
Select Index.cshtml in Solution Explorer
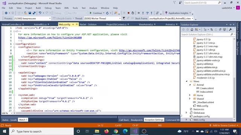click(206, 92)
